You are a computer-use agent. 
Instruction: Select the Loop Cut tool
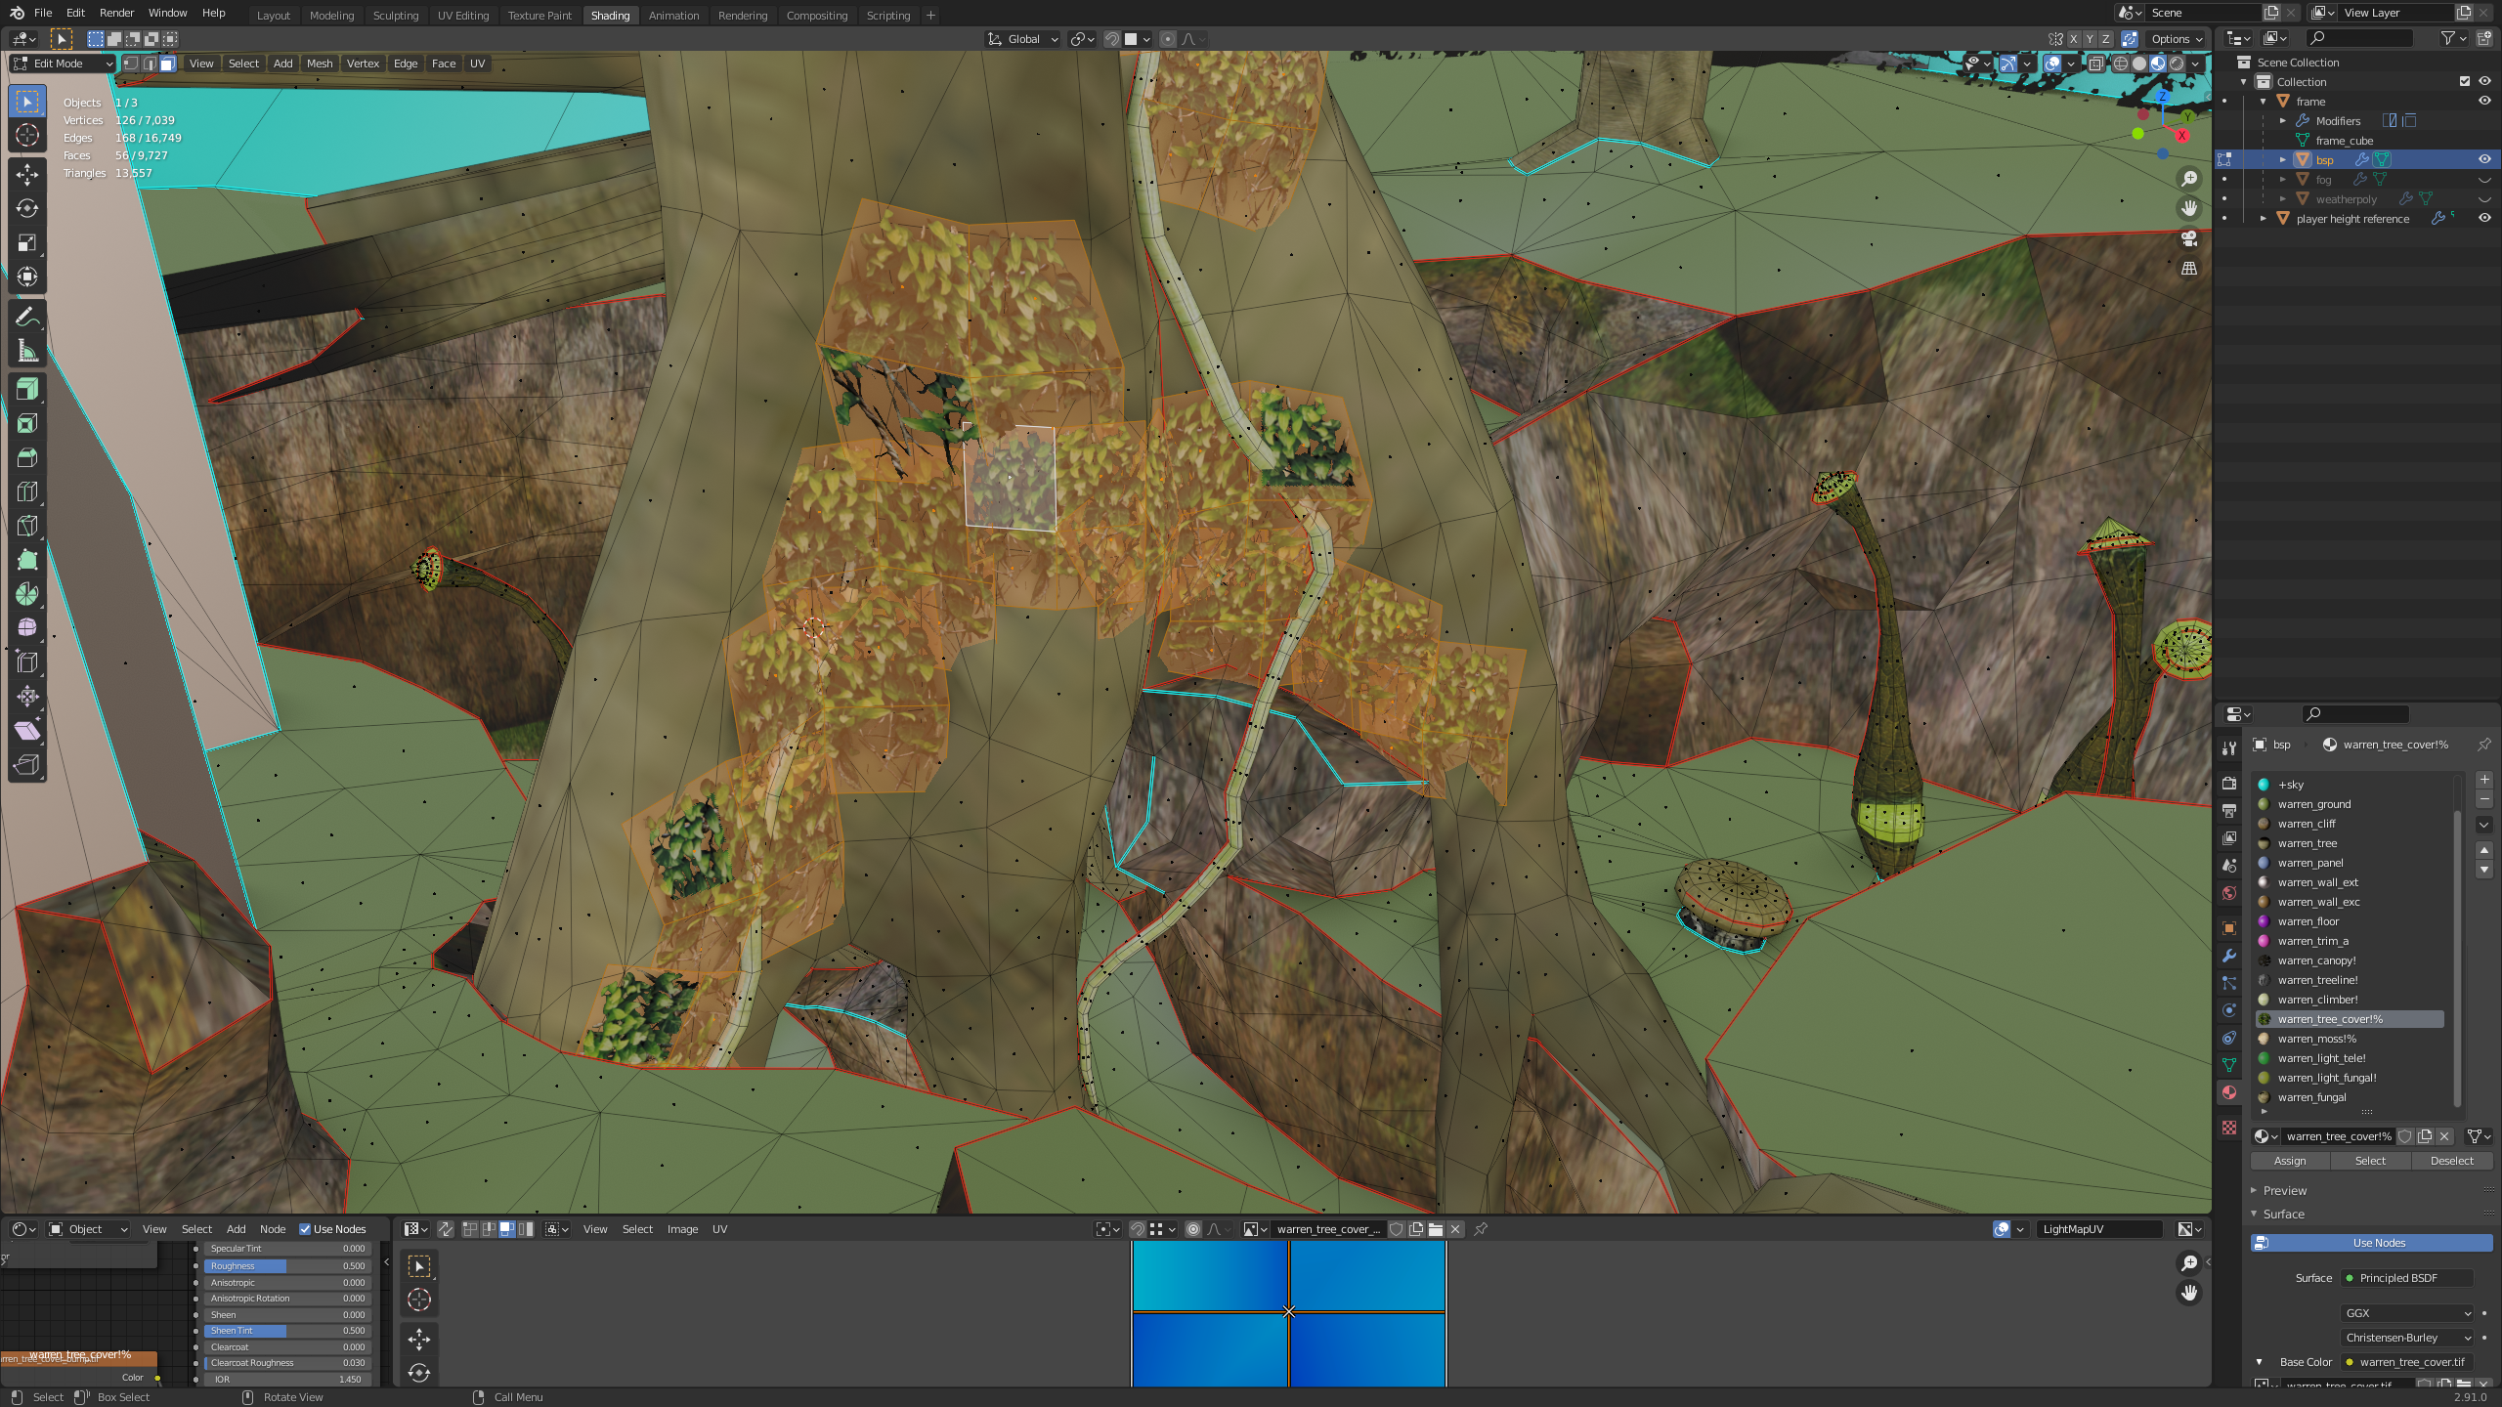[27, 492]
